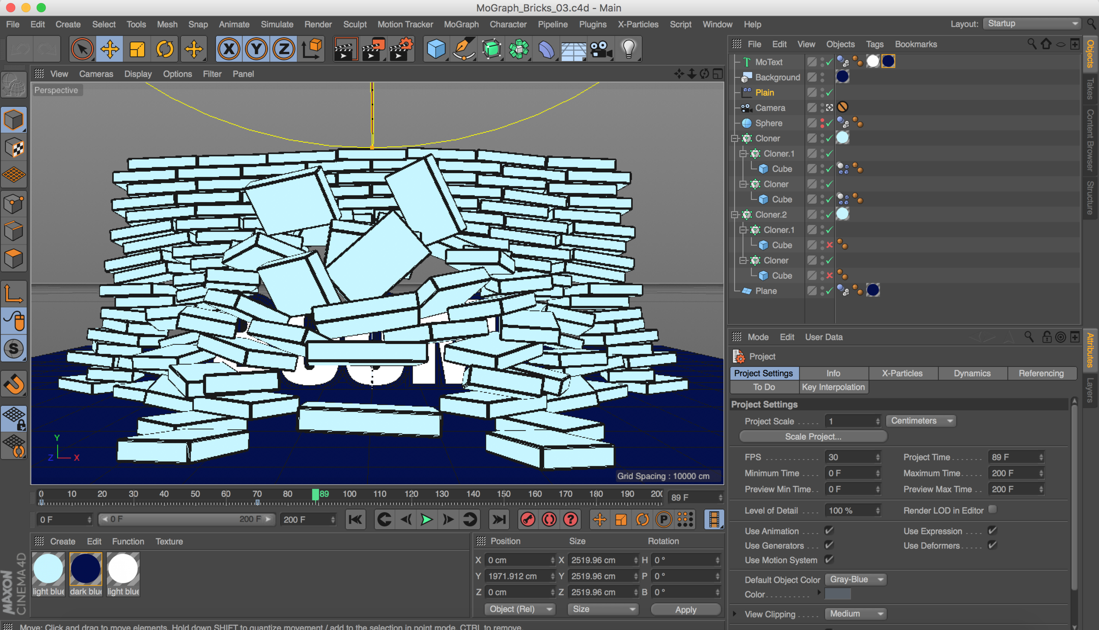The image size is (1099, 630).
Task: Select the dark blue material swatch
Action: click(x=85, y=569)
